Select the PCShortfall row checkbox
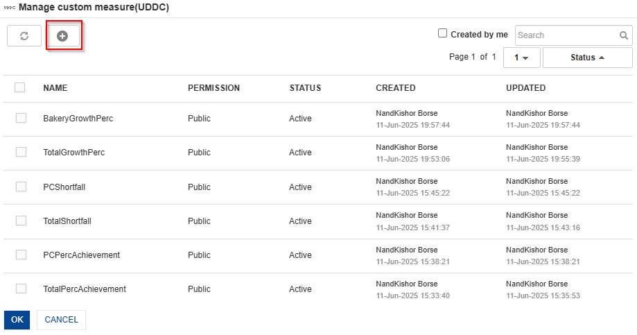 click(x=21, y=187)
